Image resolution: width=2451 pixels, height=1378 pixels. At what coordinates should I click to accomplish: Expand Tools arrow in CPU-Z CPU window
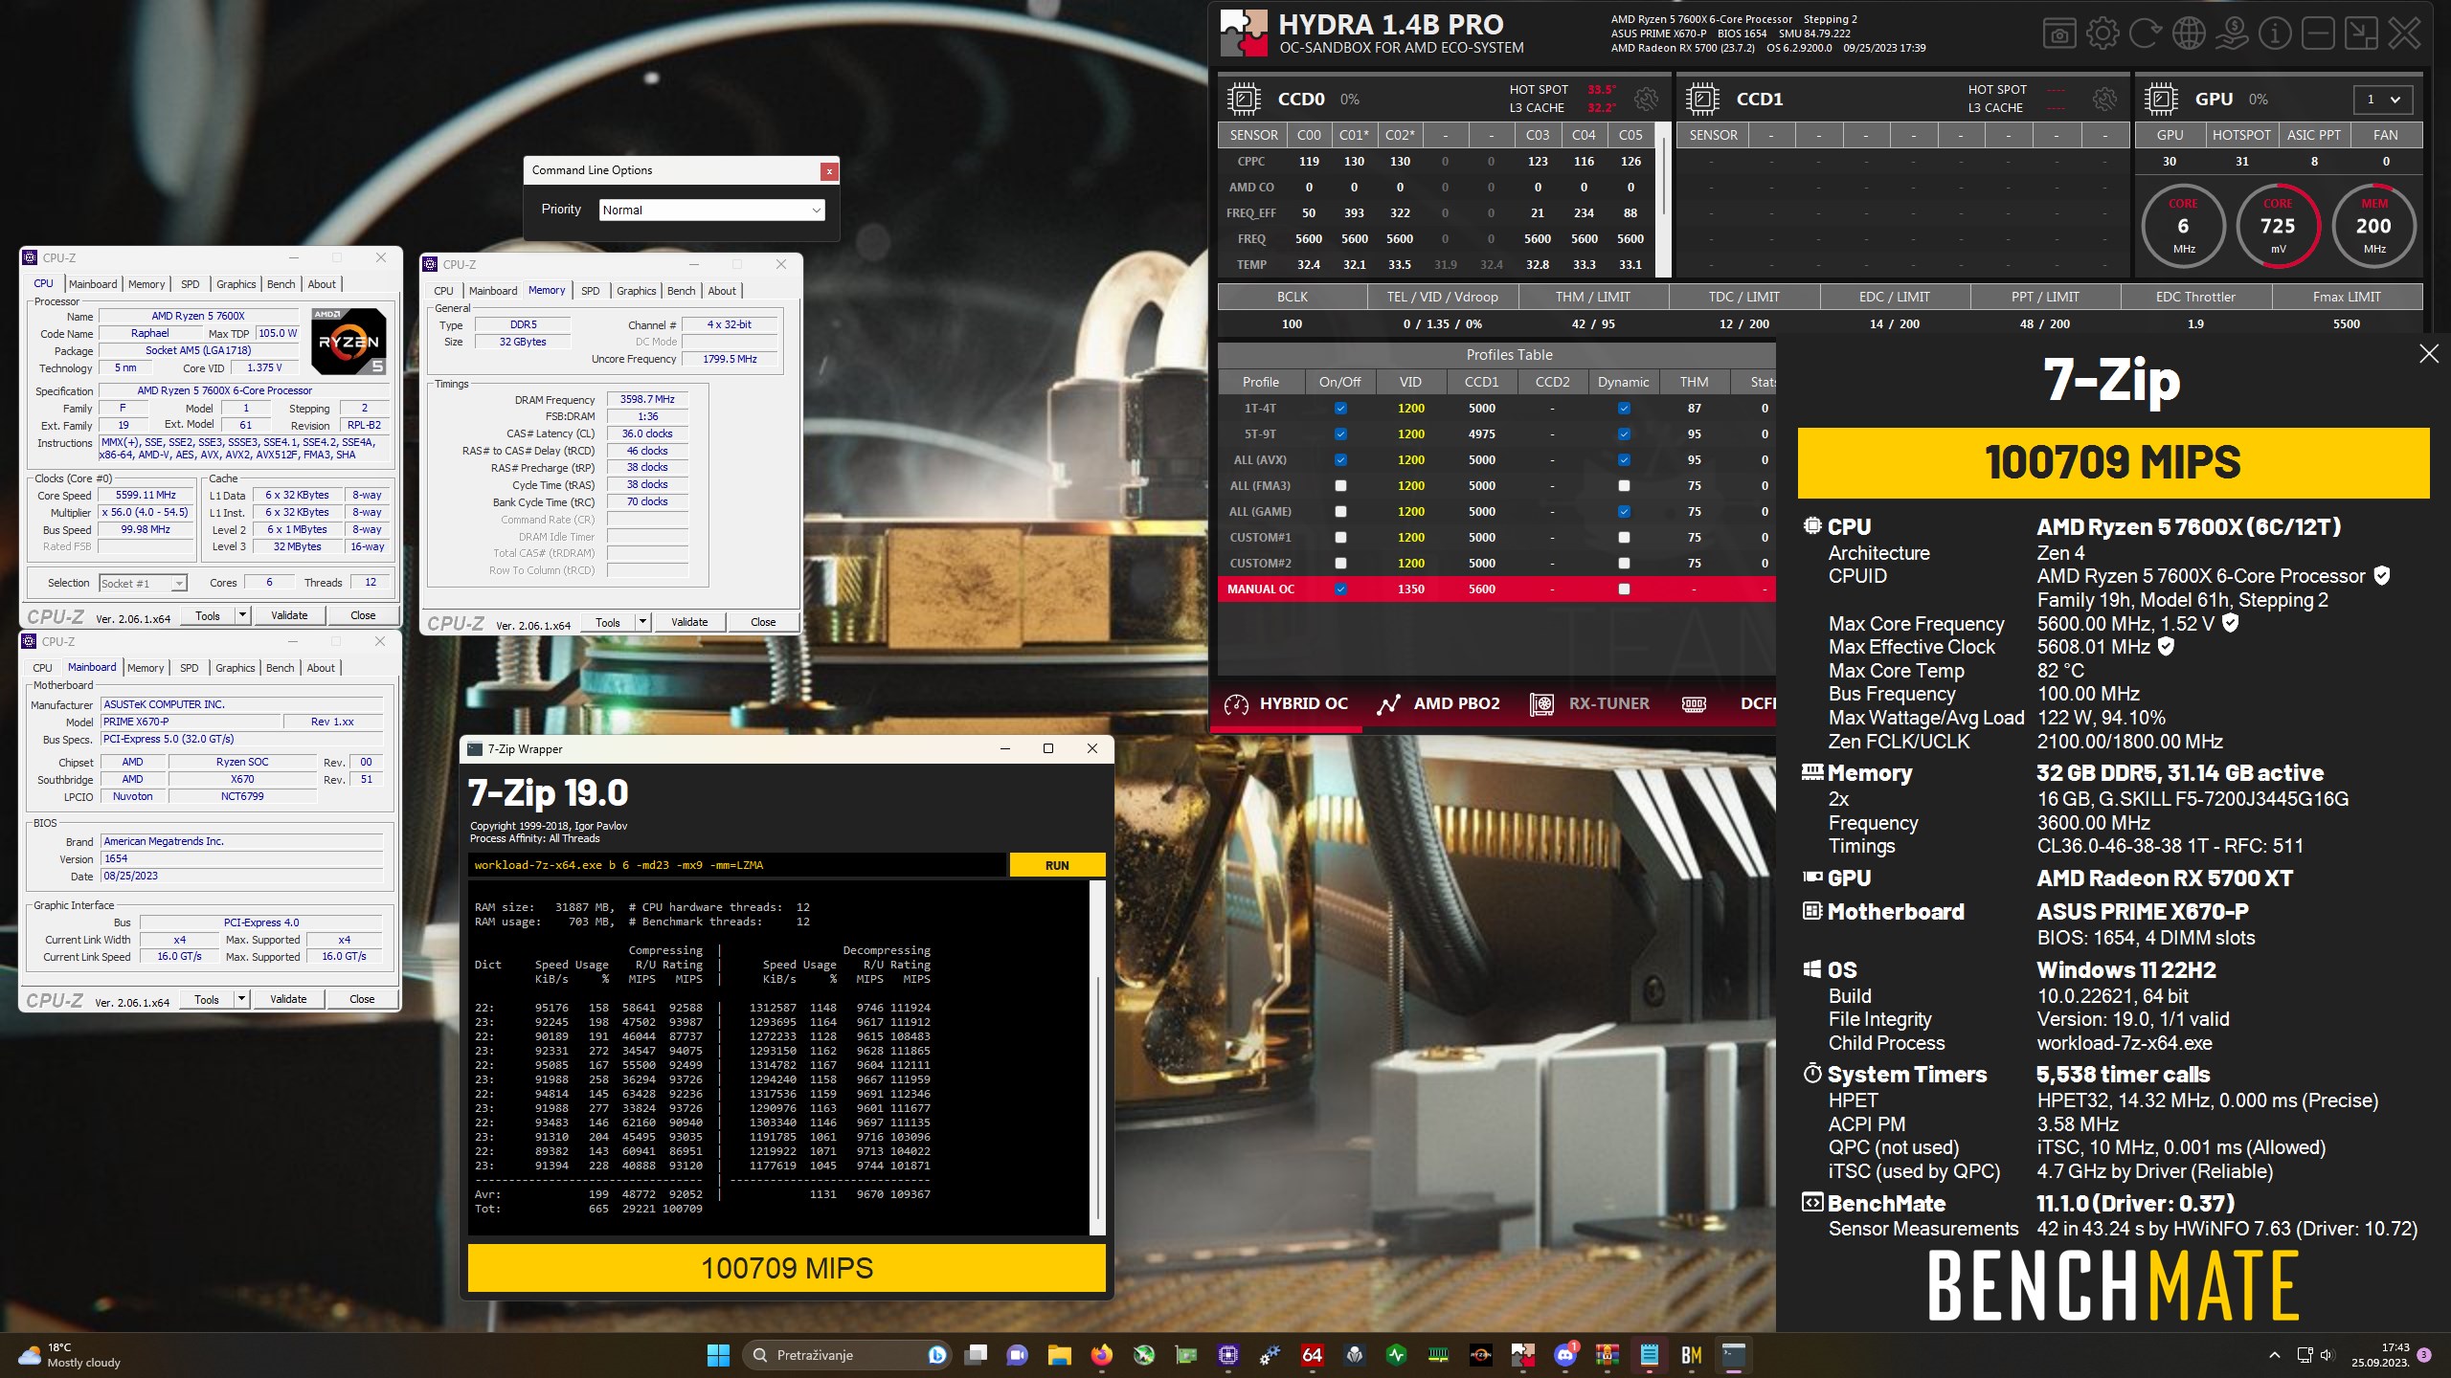click(242, 615)
